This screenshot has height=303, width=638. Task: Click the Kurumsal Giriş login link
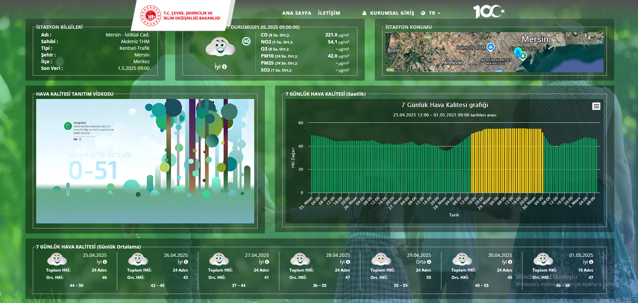tap(392, 13)
